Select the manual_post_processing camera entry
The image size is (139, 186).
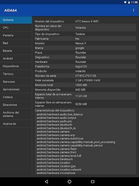click(76, 142)
